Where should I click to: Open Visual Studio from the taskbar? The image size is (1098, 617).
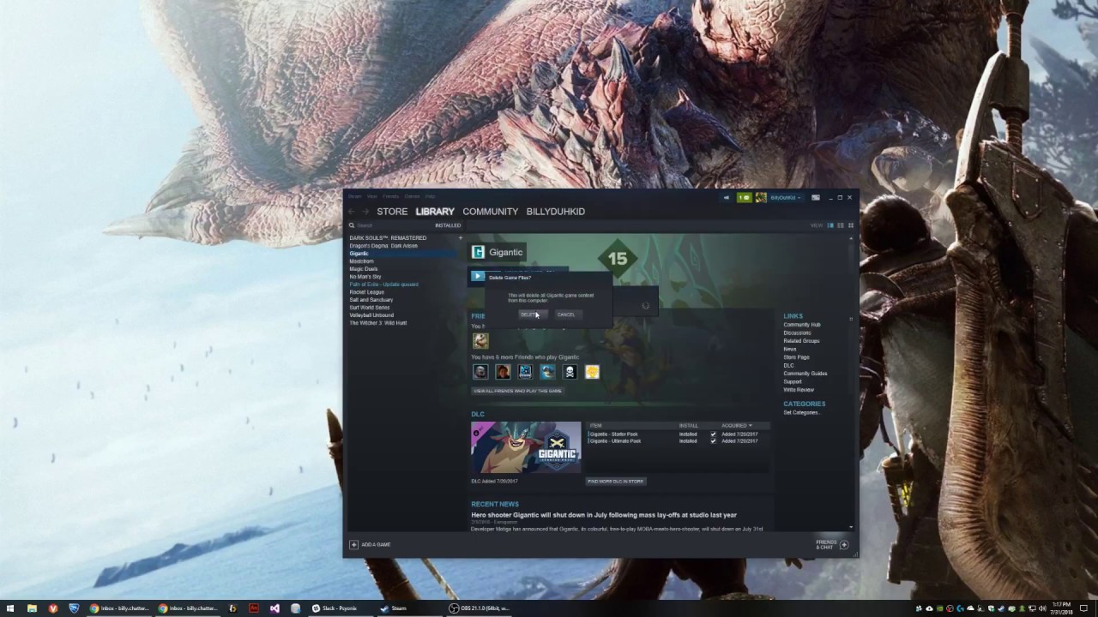pos(274,608)
